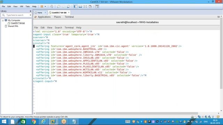This screenshot has height=125, width=223.
Task: Open the Windows Start button
Action: (4, 122)
